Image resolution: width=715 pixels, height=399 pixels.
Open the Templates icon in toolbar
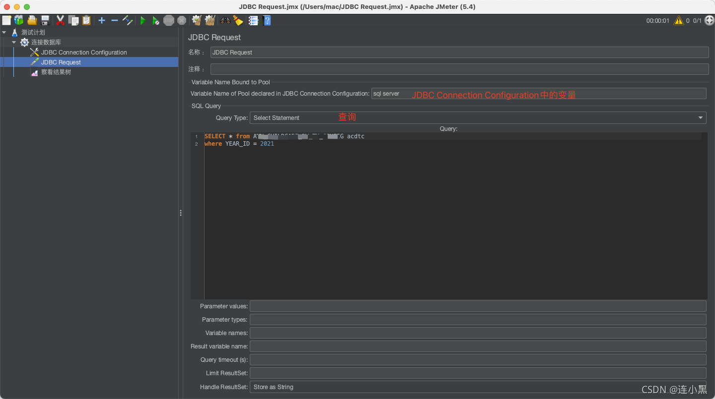click(x=19, y=20)
